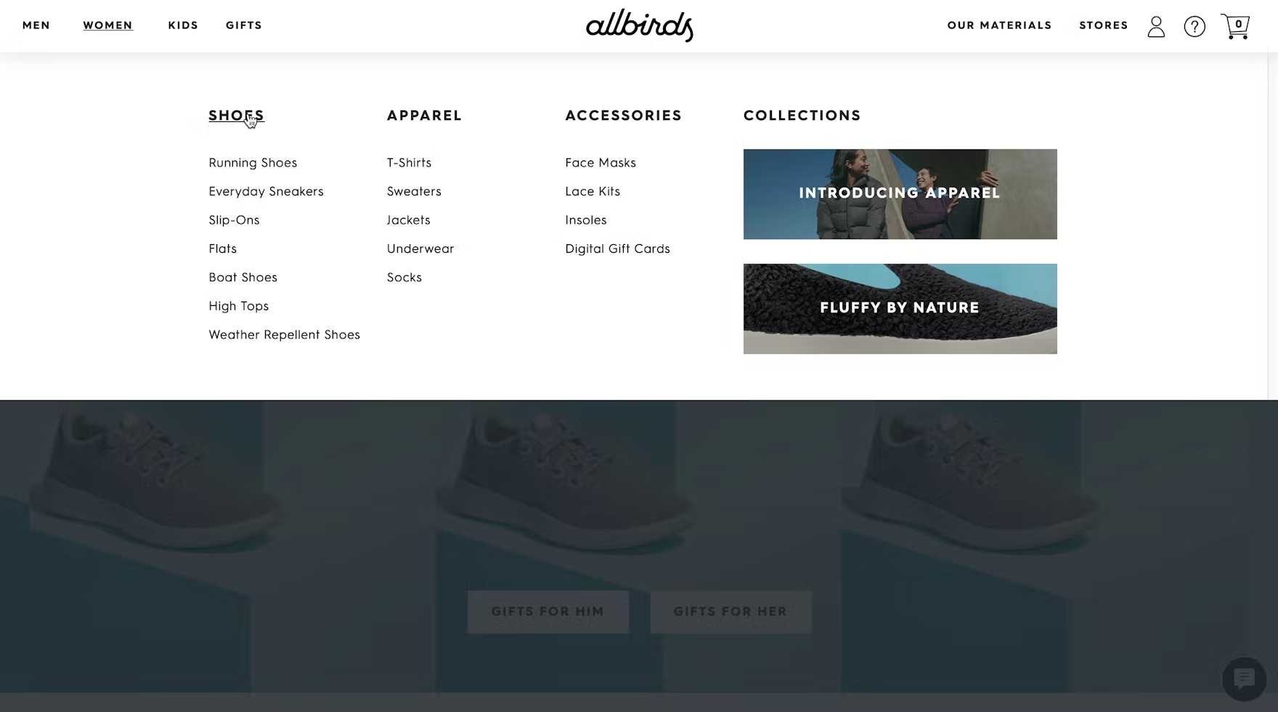Open the shopping cart icon

tap(1235, 26)
